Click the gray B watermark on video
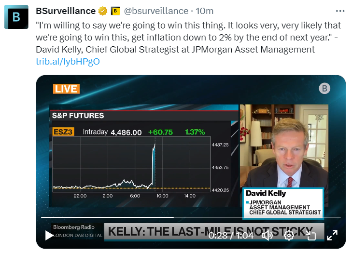Viewport: 352px width, 253px height. point(324,88)
